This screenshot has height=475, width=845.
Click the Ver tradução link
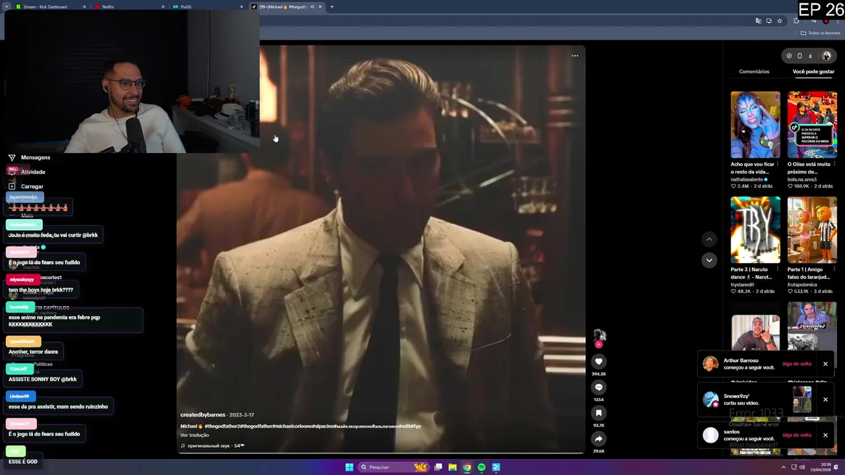(195, 435)
